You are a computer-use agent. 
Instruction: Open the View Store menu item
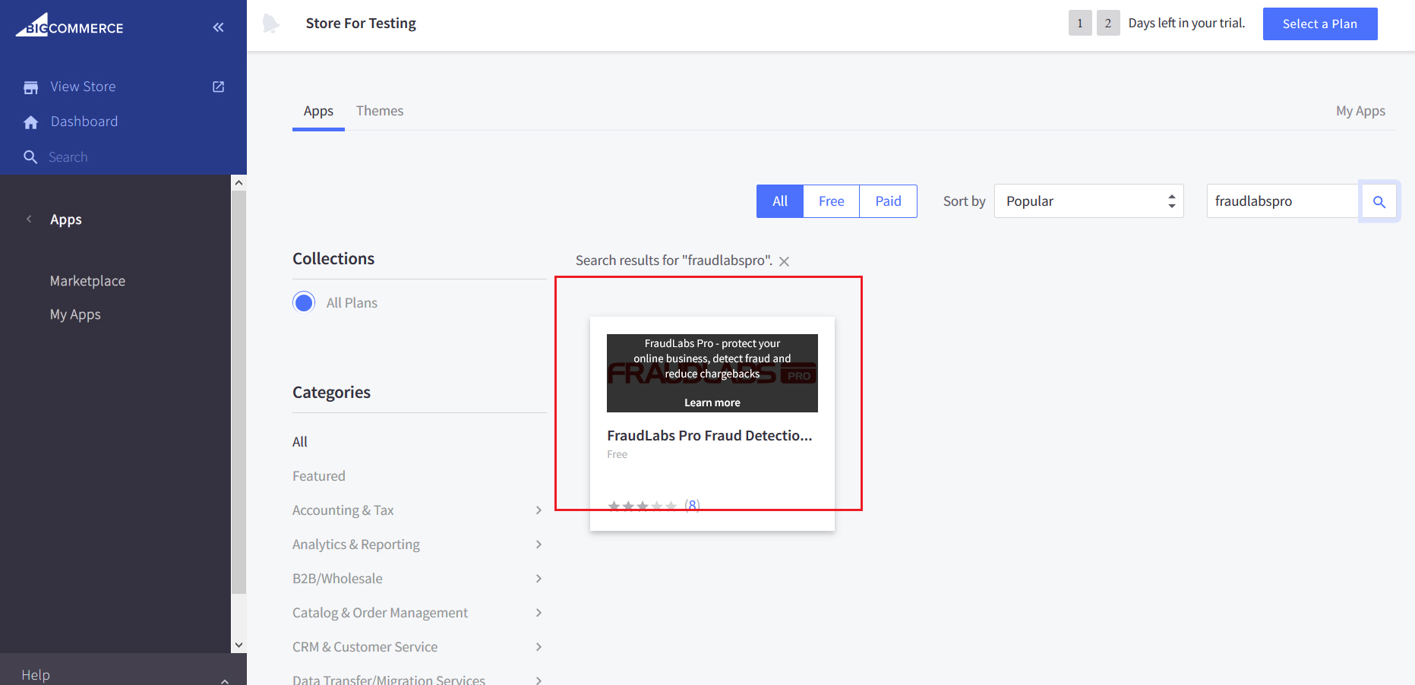[83, 87]
